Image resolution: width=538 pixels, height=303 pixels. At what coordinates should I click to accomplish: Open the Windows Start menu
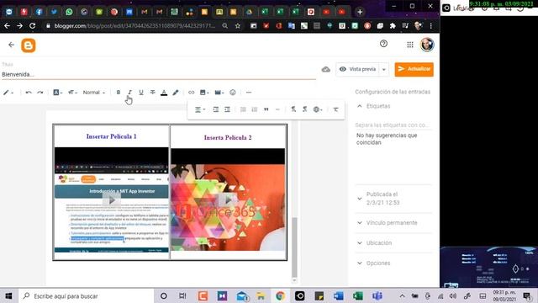8,295
